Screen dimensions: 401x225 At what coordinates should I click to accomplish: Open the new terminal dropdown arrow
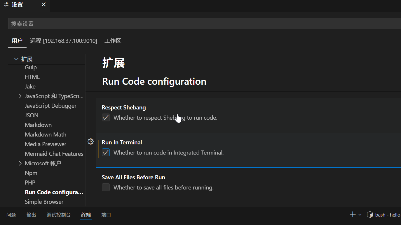pyautogui.click(x=360, y=215)
